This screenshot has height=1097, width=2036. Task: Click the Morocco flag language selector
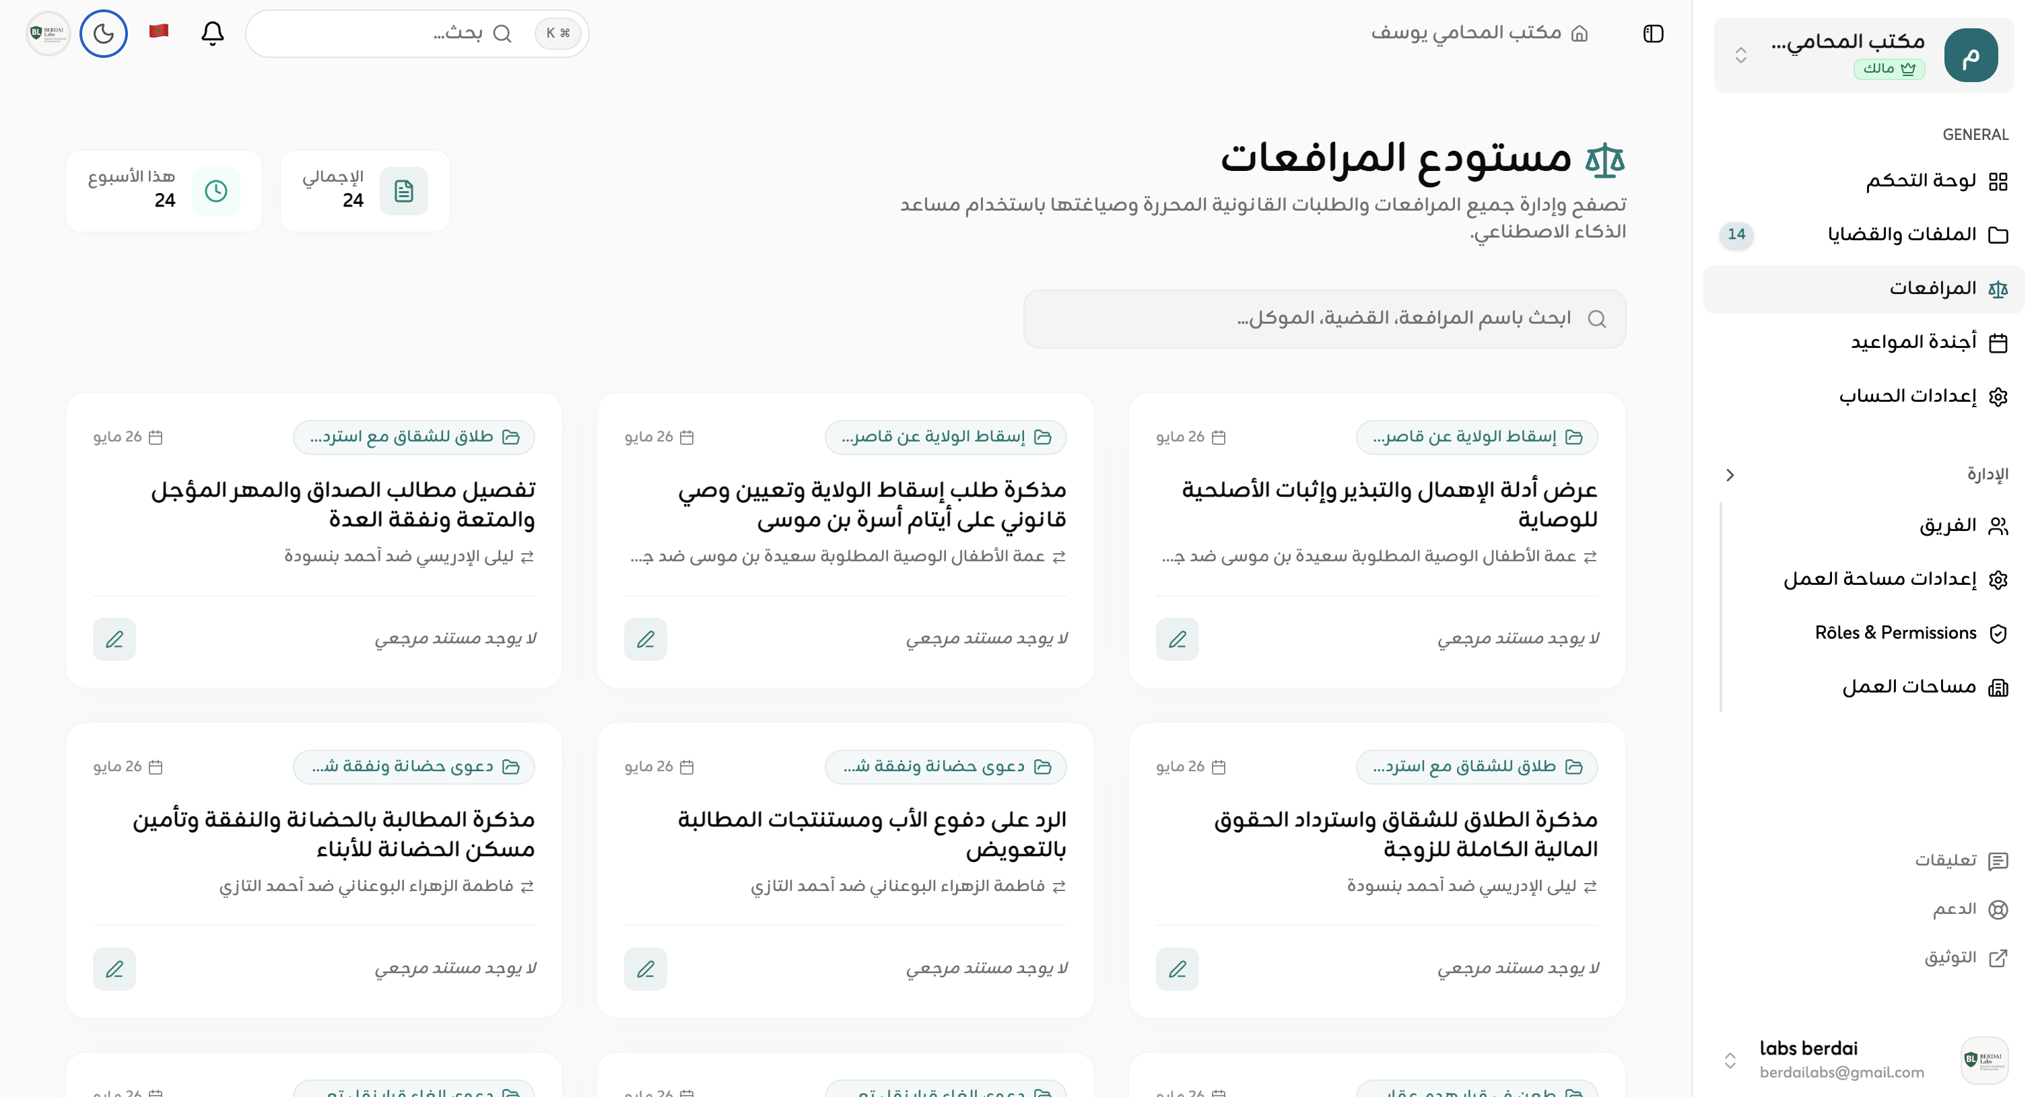pos(159,32)
